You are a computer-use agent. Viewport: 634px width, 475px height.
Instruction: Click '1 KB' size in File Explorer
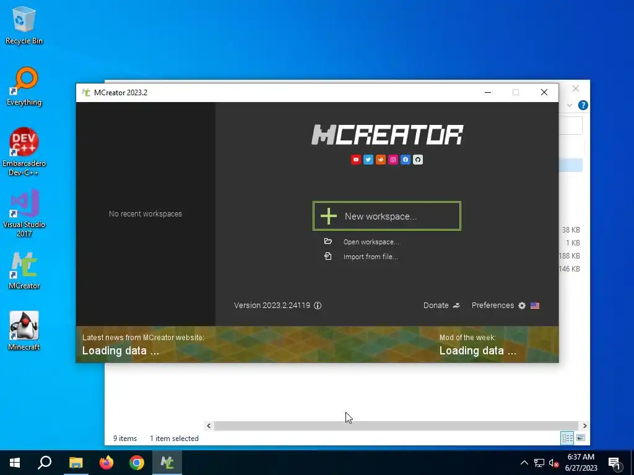(x=573, y=242)
